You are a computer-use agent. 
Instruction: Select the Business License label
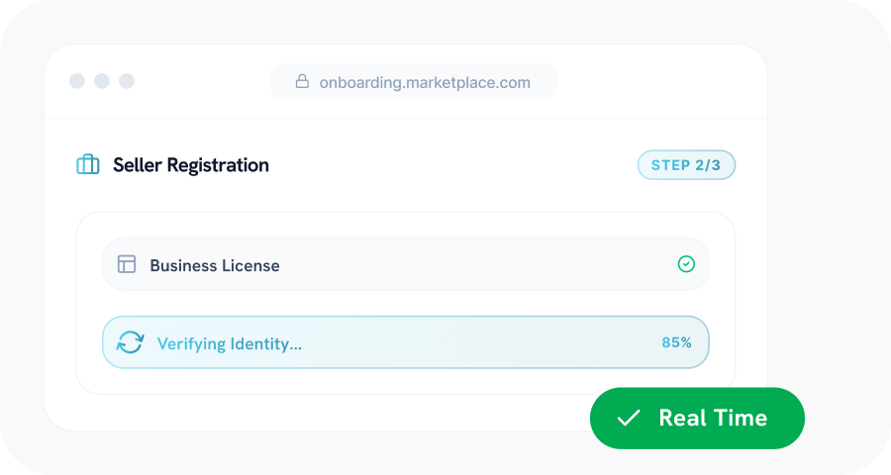(x=215, y=265)
